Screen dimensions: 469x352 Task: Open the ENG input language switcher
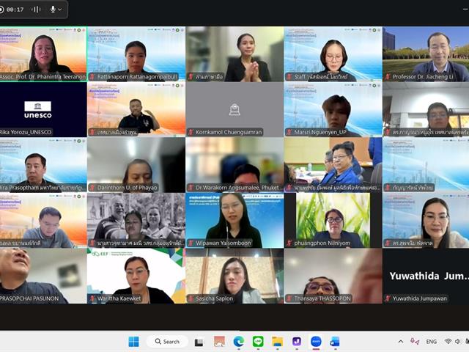click(x=432, y=342)
